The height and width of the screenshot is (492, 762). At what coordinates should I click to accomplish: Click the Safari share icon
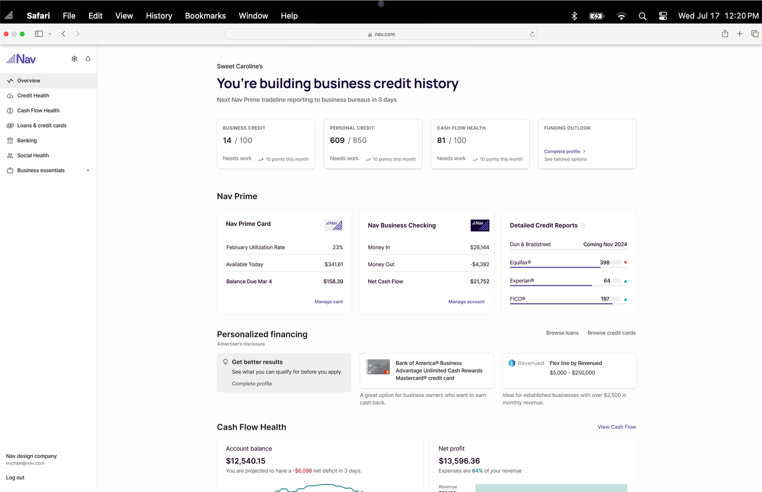pos(725,33)
